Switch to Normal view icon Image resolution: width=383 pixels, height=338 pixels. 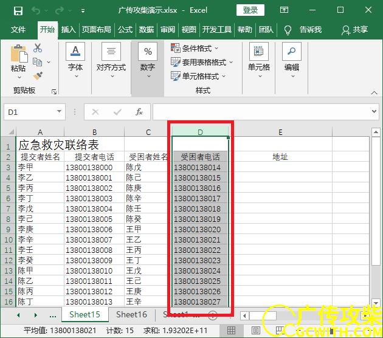(x=231, y=331)
